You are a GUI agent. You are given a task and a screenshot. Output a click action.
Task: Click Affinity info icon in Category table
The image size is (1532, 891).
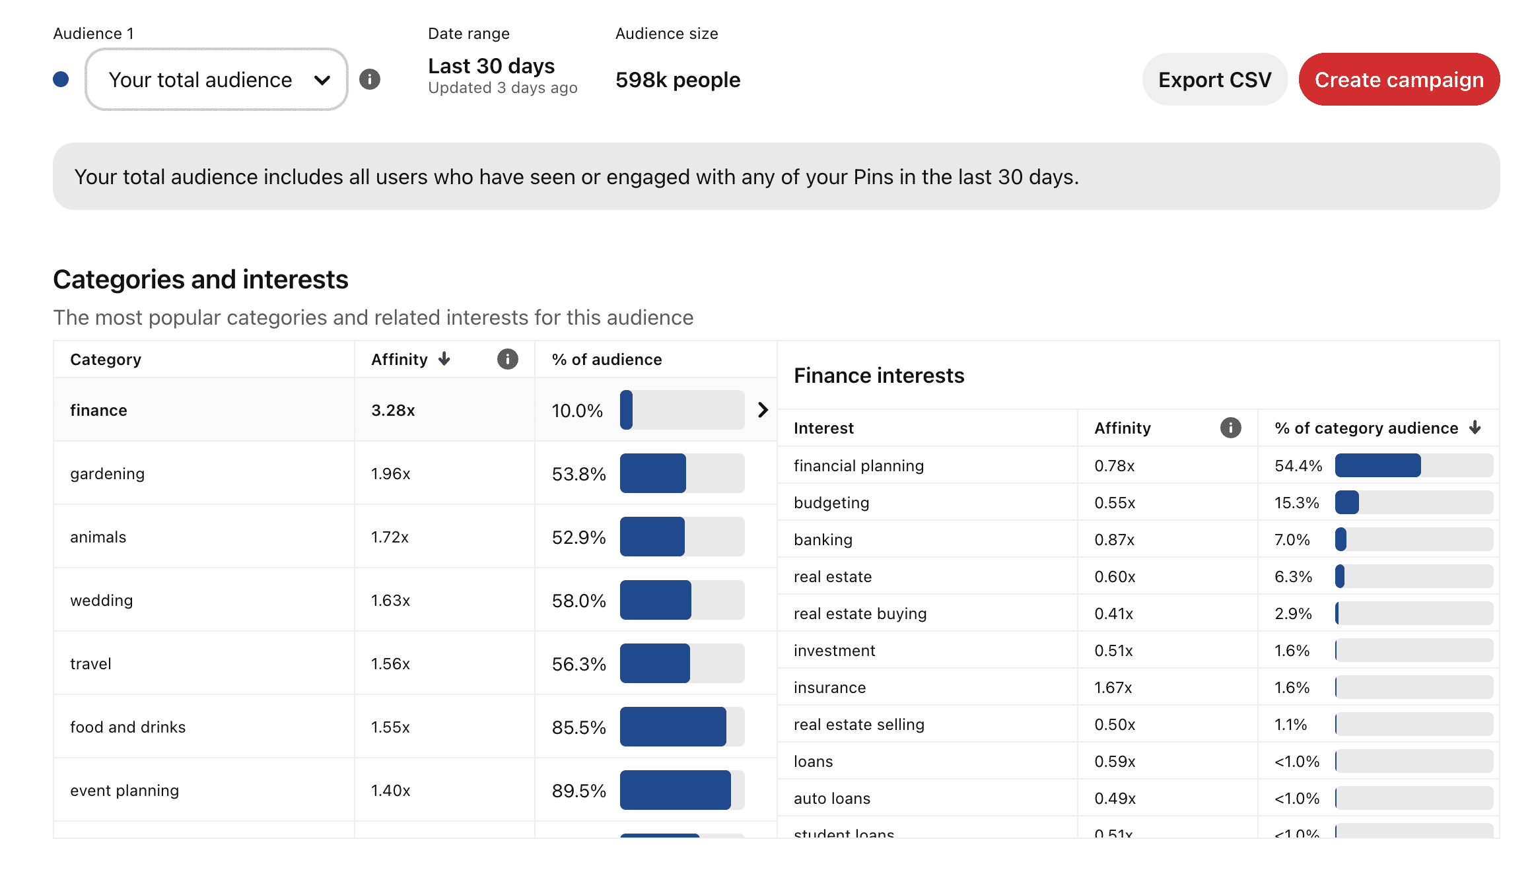pyautogui.click(x=507, y=359)
